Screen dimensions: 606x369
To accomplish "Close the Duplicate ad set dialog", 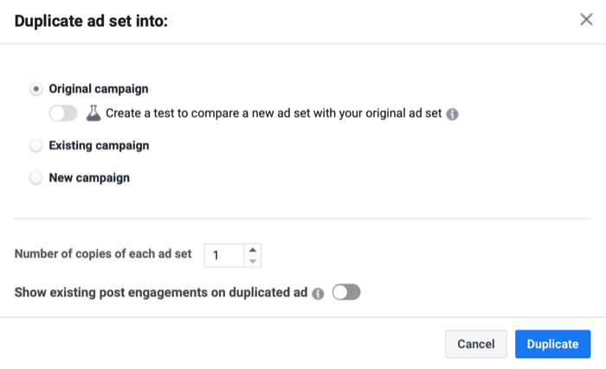I will click(586, 19).
